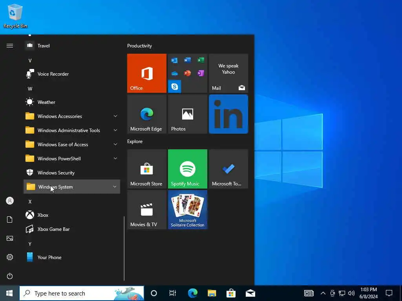402x301 pixels.
Task: Open Microsoft Store from the taskbar
Action: 231,293
